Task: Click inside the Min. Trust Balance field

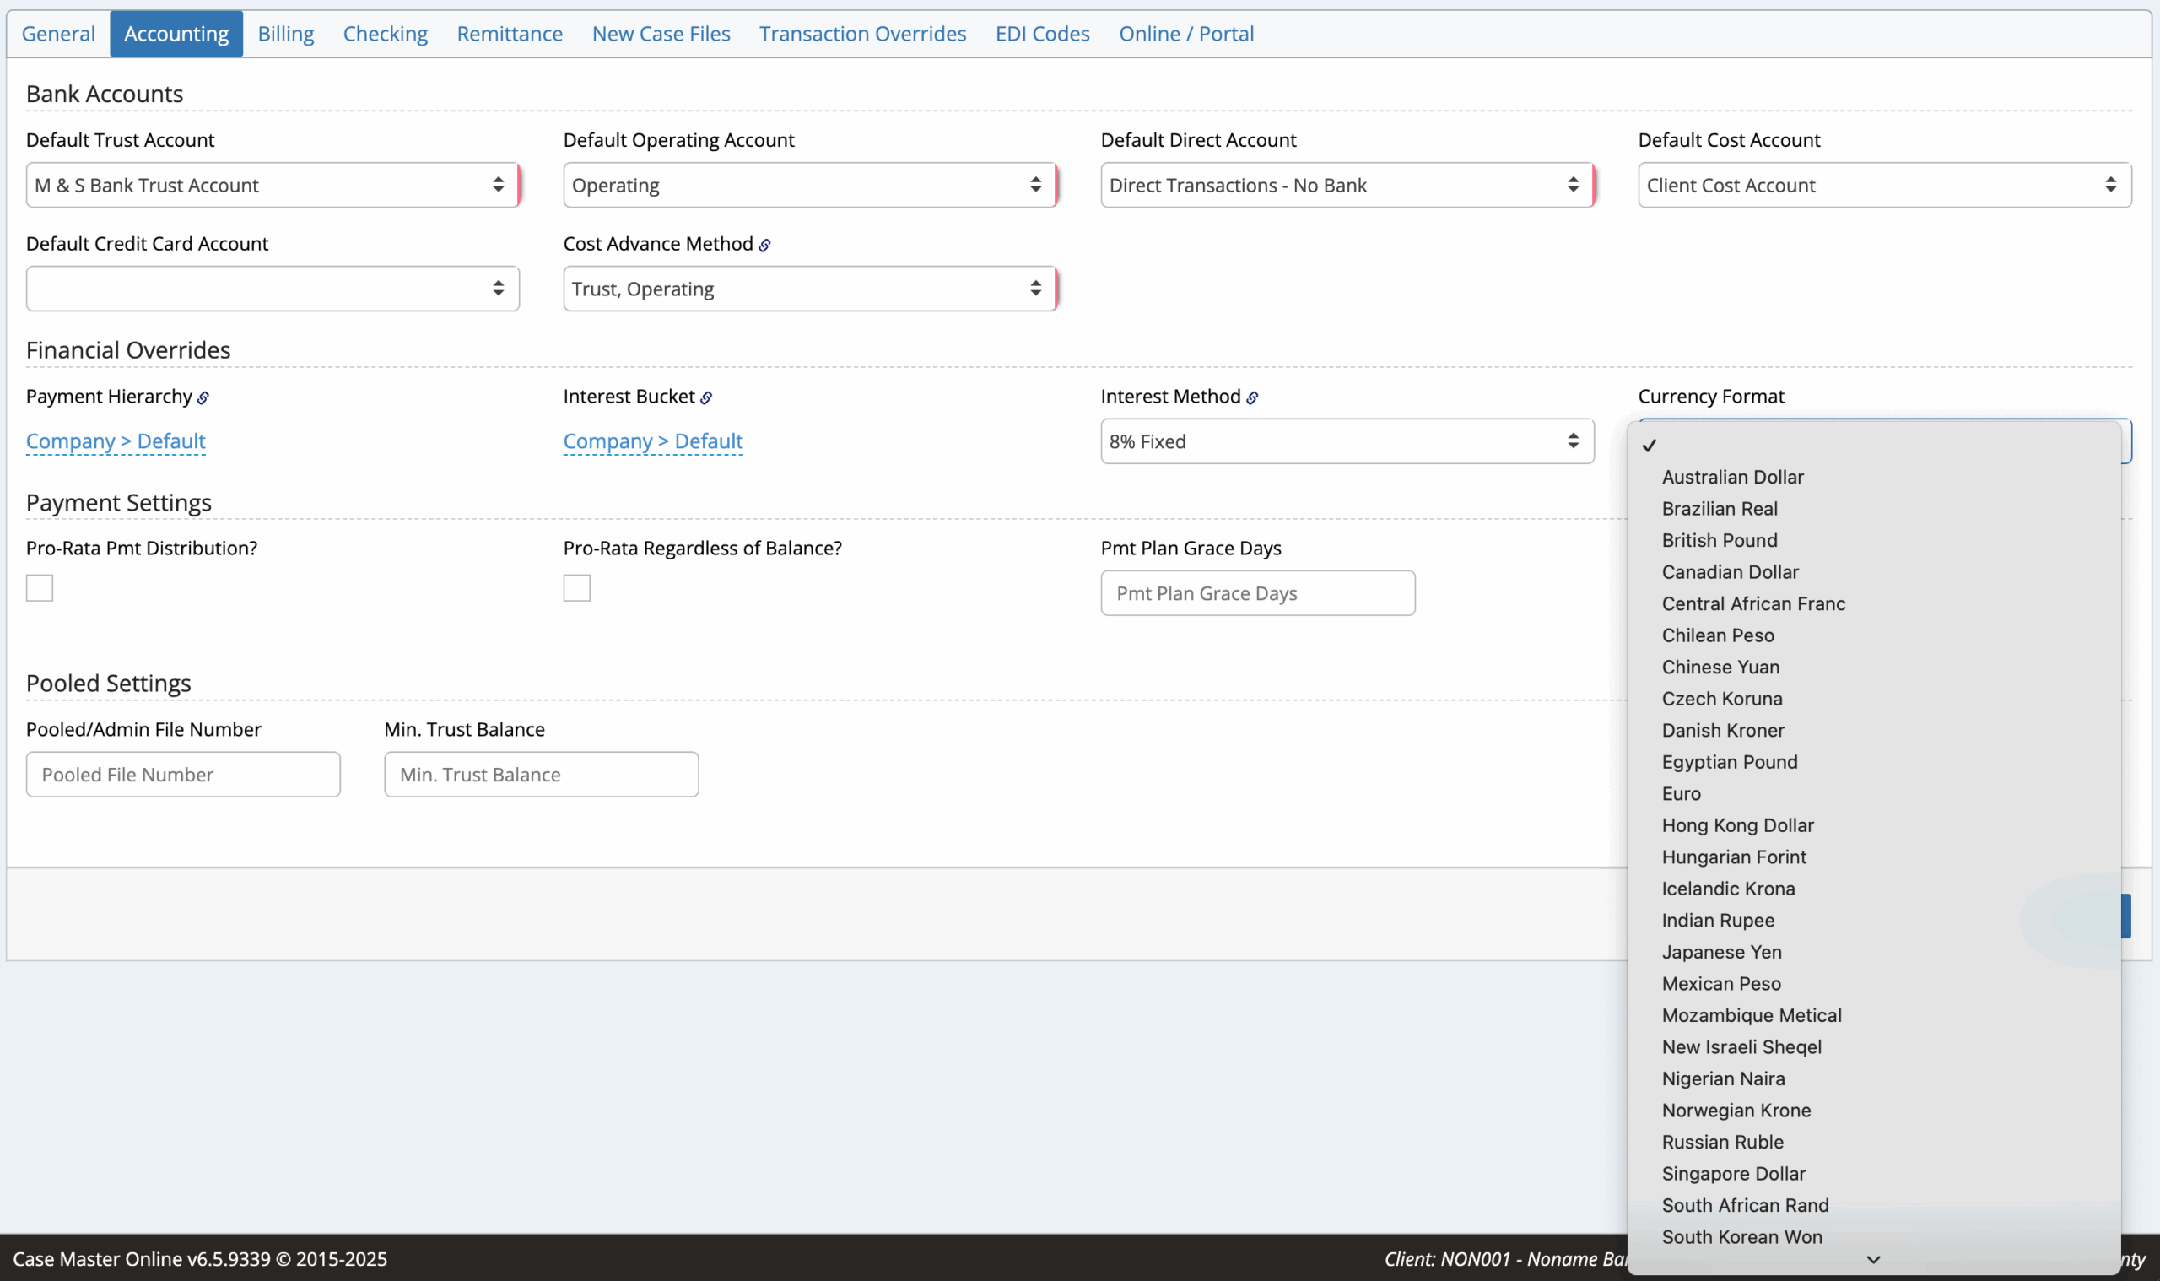Action: [540, 775]
